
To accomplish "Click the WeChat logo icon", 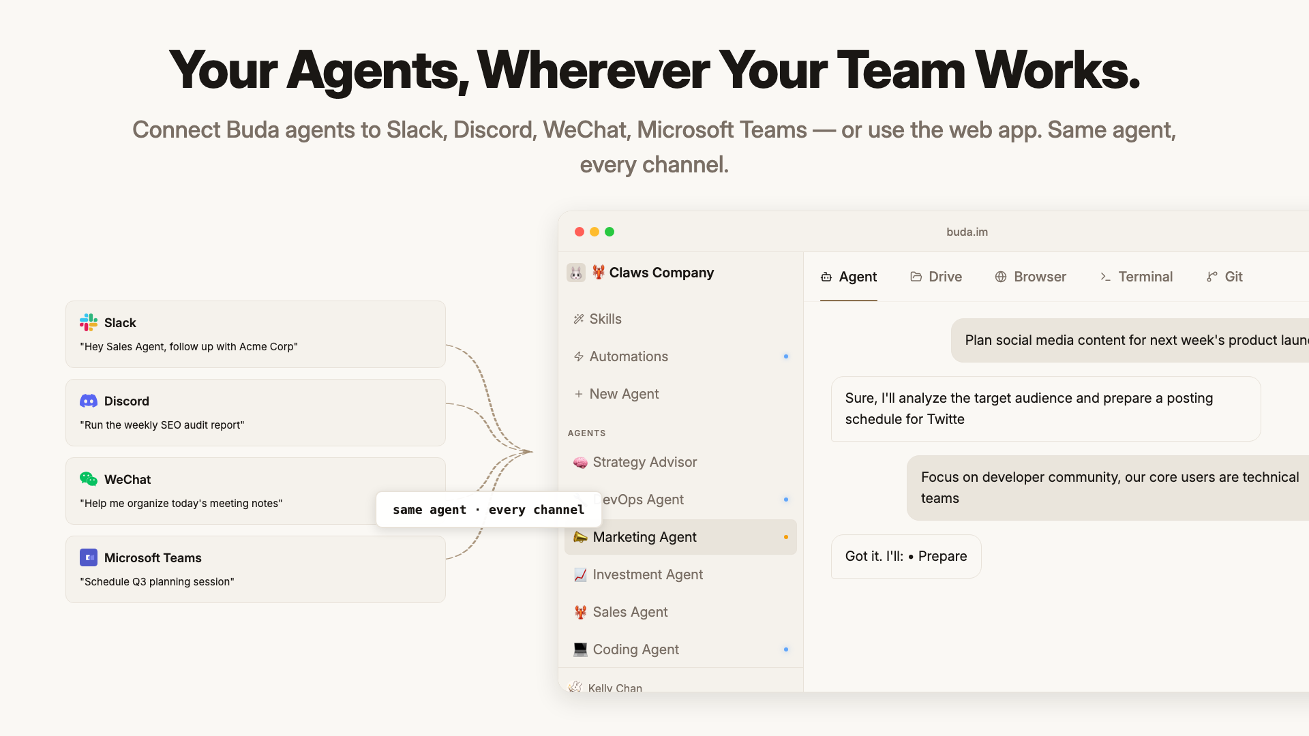I will click(89, 479).
